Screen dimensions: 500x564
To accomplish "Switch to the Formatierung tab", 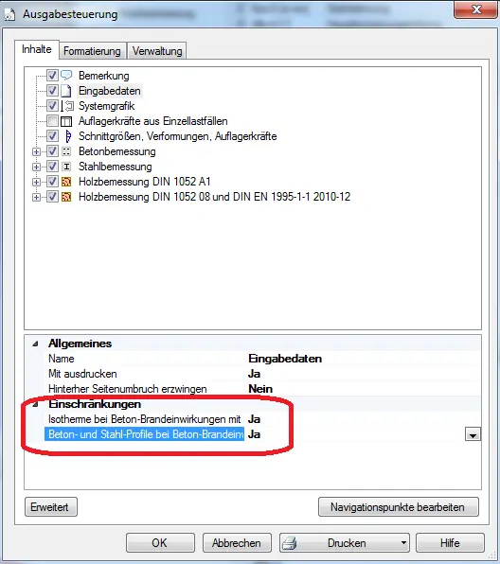I will pos(92,51).
